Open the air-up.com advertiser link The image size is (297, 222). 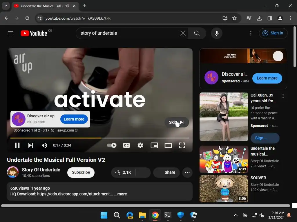(67, 130)
